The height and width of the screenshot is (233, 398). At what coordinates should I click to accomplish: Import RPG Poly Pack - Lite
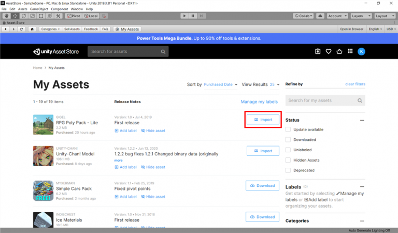click(263, 120)
